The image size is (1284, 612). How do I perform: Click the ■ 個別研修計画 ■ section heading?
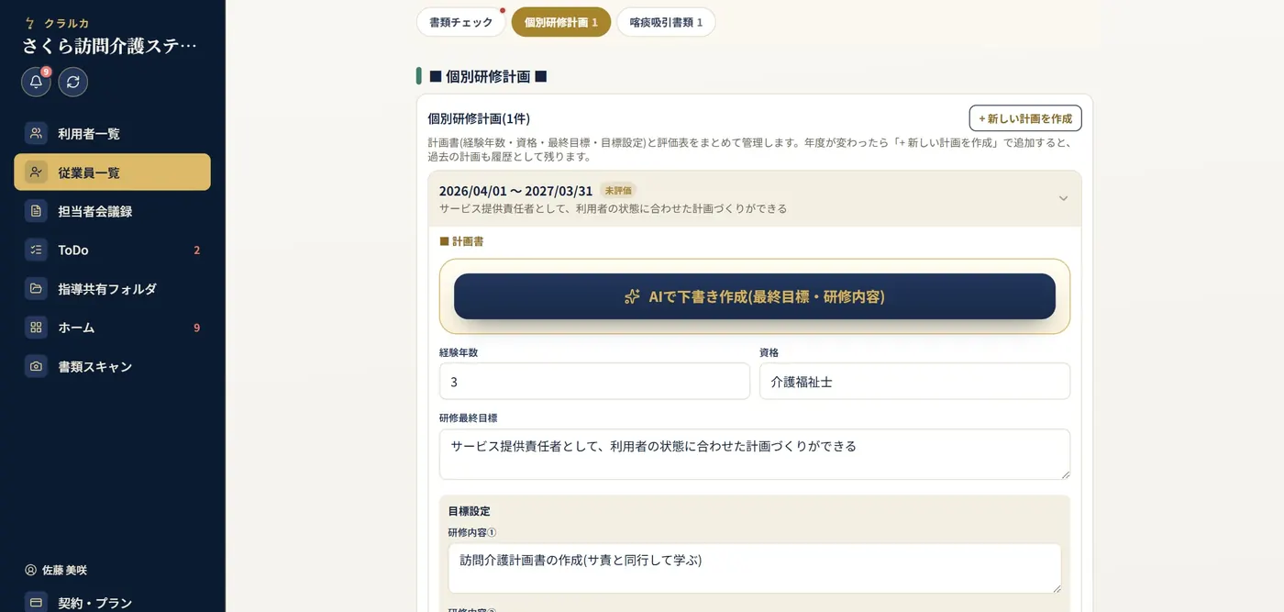(488, 76)
